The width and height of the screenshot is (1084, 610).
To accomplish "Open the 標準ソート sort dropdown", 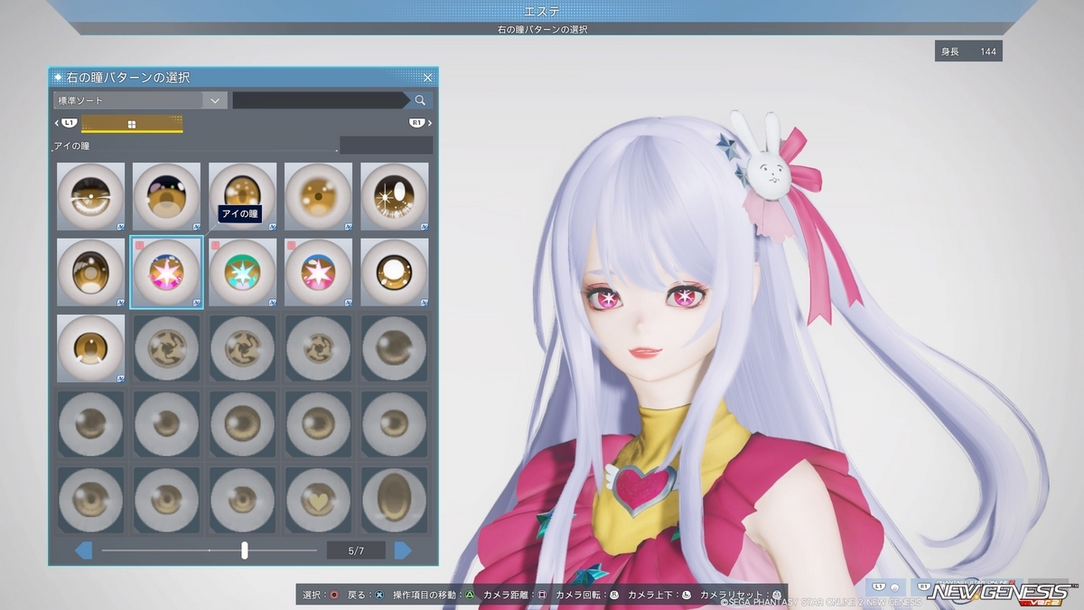I will point(139,100).
